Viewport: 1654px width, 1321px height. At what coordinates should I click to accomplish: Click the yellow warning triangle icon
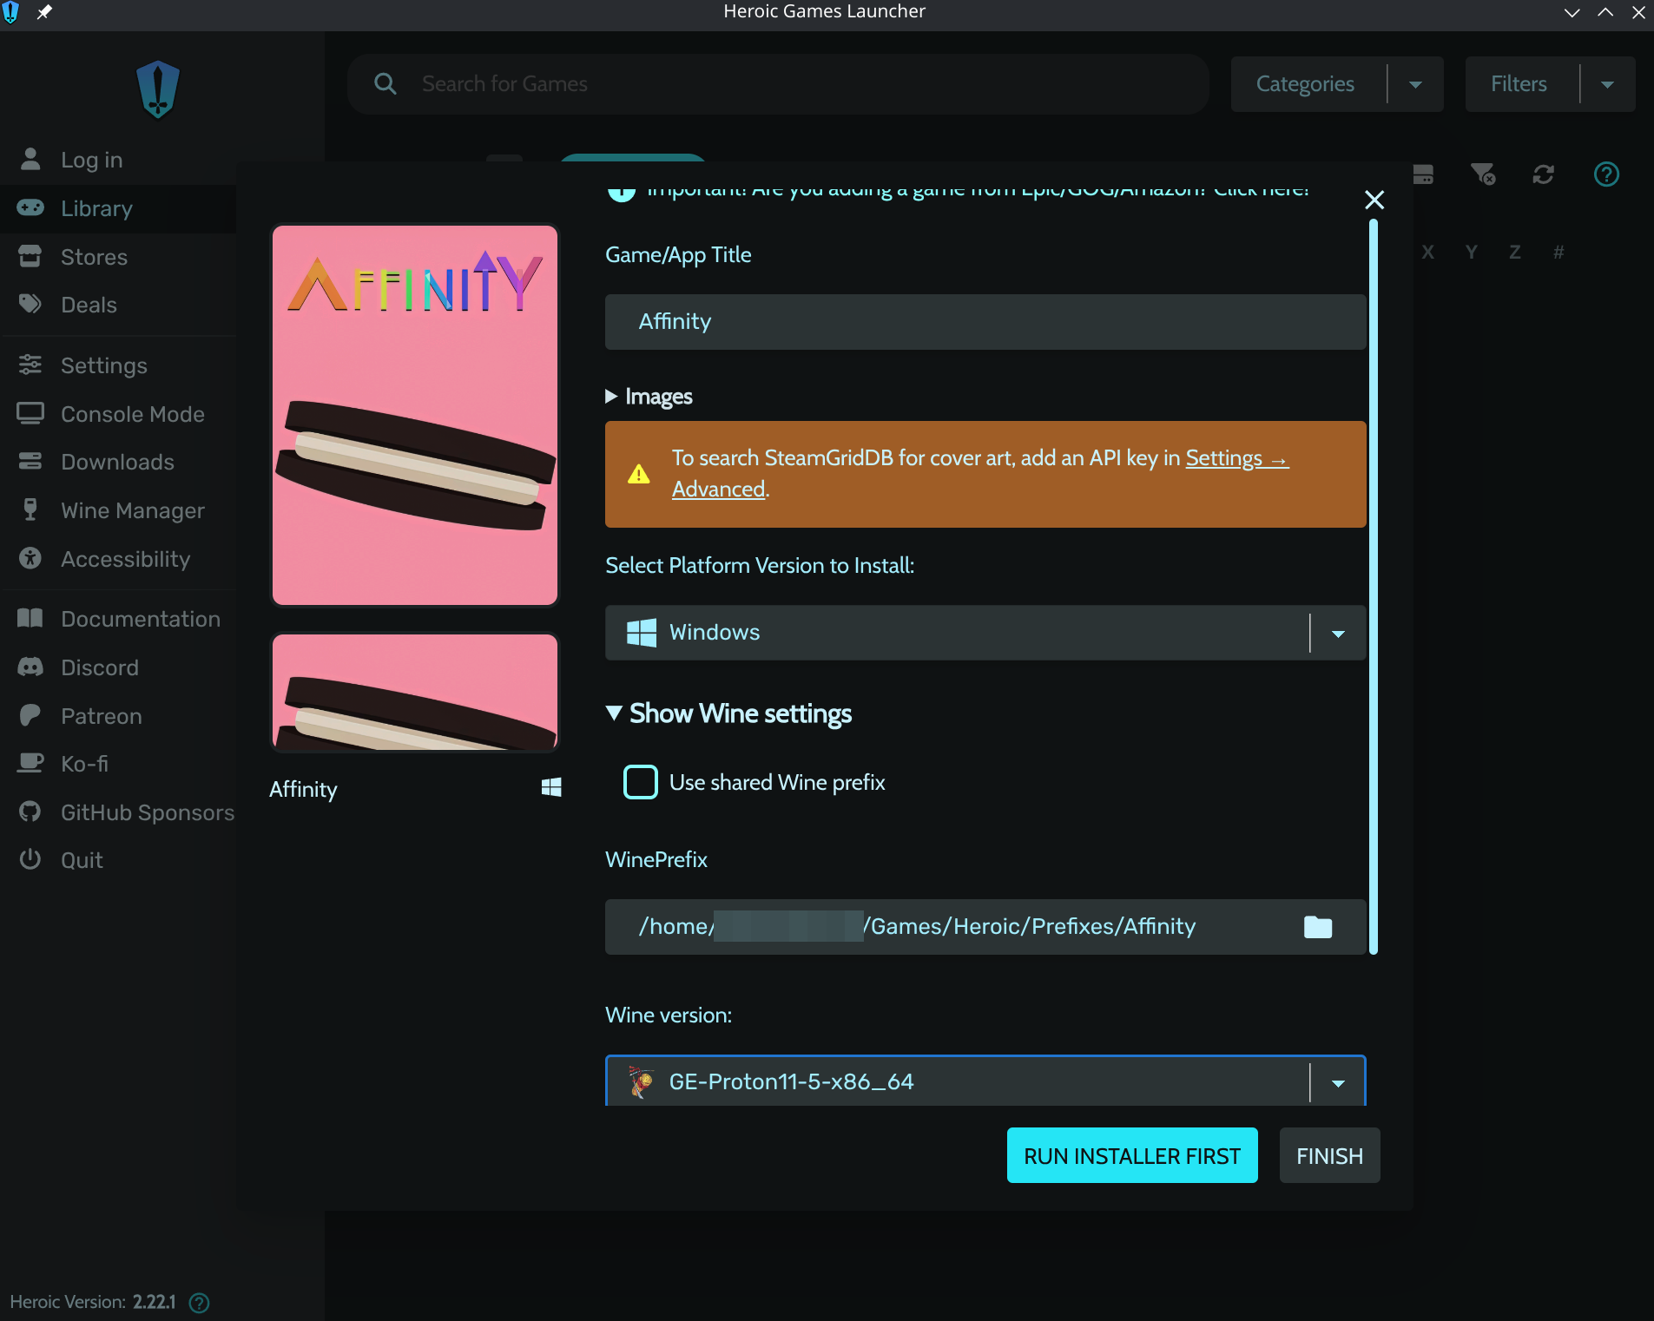tap(639, 474)
